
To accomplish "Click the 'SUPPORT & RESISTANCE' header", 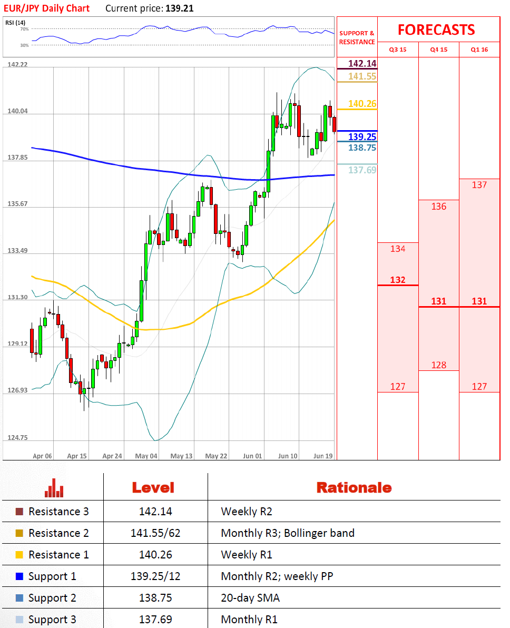I will point(357,37).
